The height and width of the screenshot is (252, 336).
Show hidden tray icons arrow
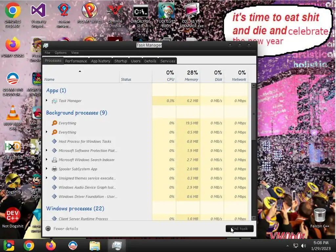click(287, 246)
